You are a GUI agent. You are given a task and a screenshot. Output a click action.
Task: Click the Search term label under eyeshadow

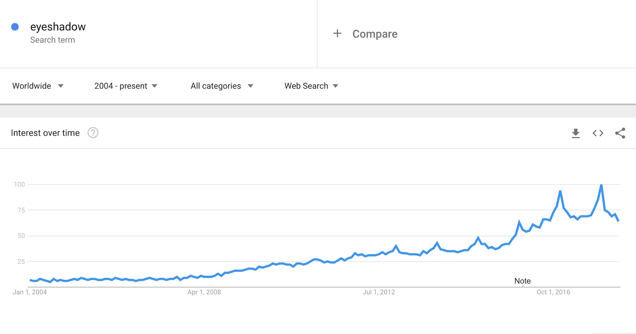click(x=53, y=40)
